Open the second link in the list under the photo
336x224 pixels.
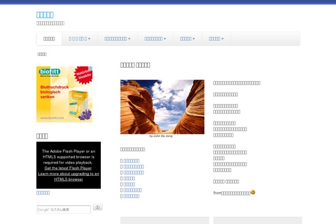[134, 166]
